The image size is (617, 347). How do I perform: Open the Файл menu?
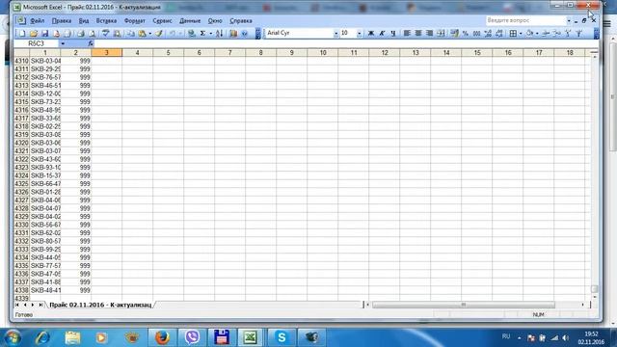[38, 21]
